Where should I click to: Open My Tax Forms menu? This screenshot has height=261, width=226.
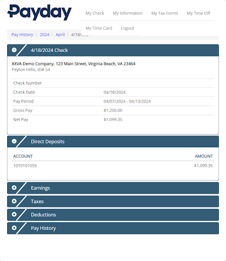coord(165,13)
